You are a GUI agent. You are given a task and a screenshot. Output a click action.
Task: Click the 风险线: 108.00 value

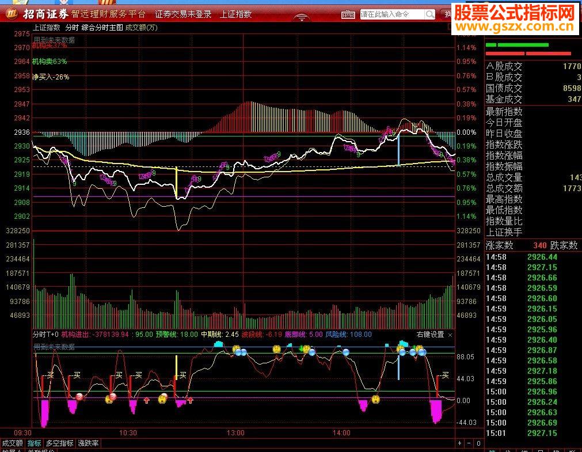pos(348,335)
